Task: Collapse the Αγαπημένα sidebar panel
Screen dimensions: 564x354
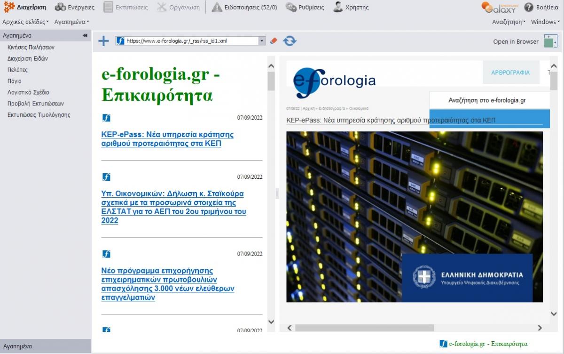Action: tap(85, 35)
